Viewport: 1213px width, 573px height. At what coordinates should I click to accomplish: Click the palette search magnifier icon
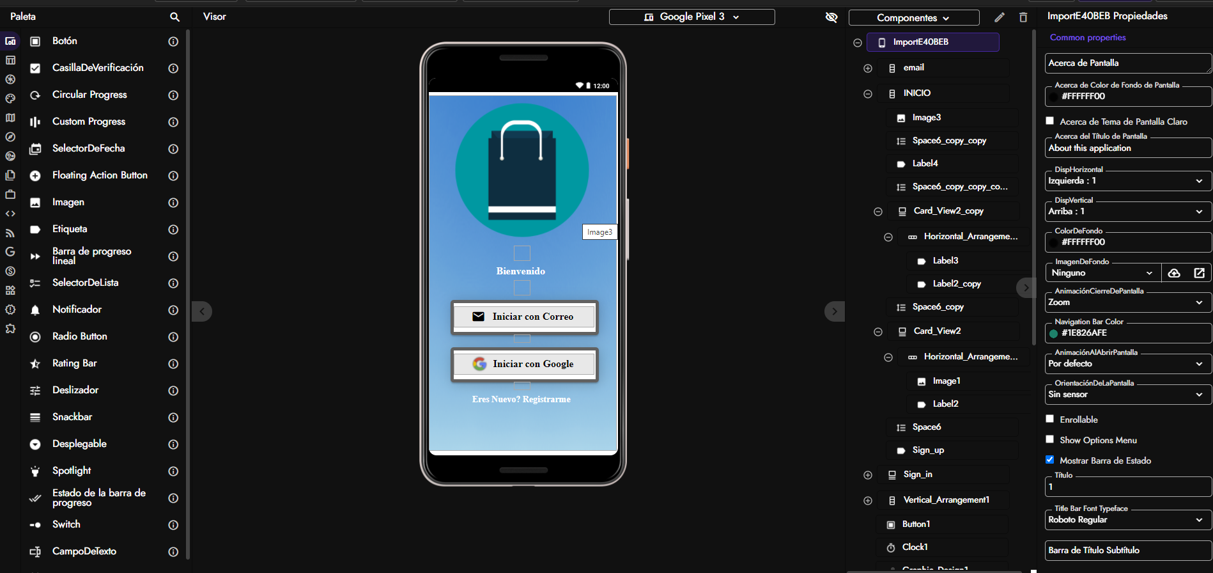tap(174, 17)
